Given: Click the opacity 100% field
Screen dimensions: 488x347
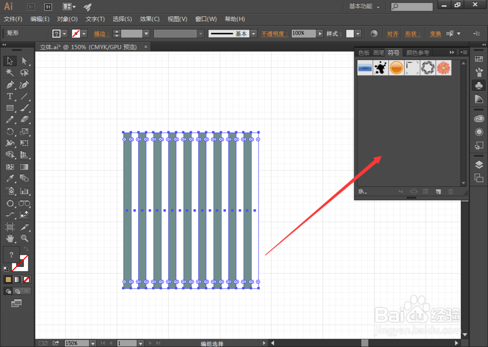Looking at the screenshot, I should pos(304,33).
